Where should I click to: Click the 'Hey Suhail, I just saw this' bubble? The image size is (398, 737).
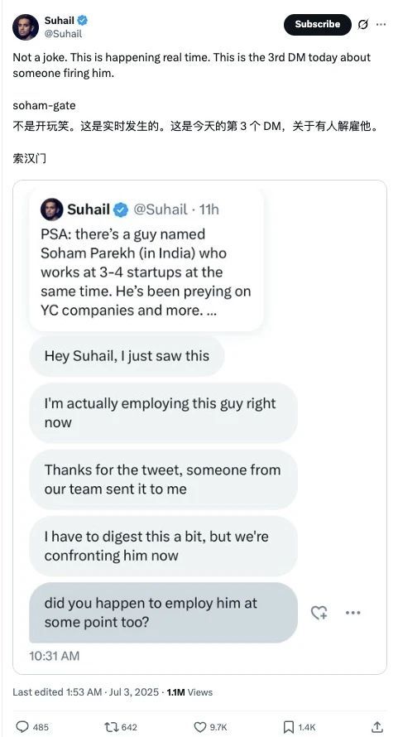coord(127,356)
